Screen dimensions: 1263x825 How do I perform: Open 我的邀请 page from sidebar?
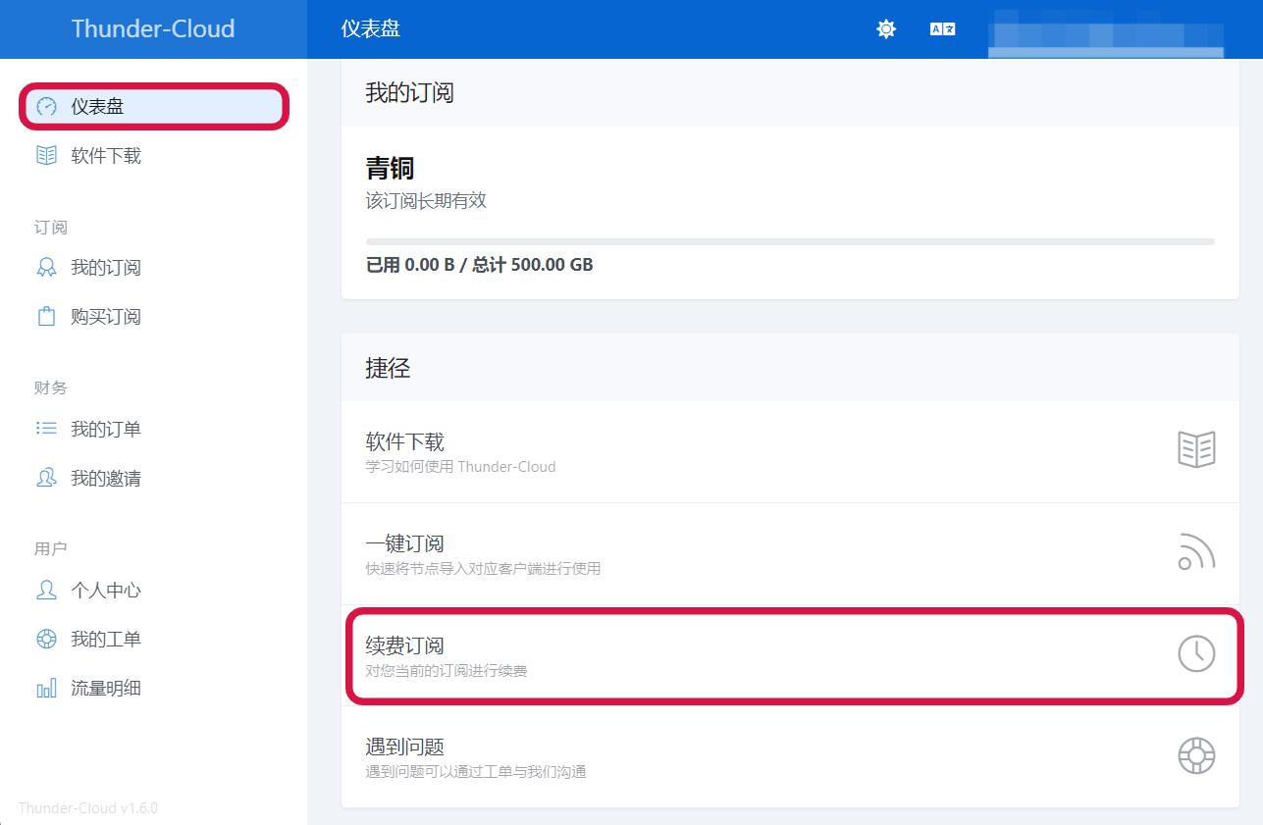pos(106,479)
